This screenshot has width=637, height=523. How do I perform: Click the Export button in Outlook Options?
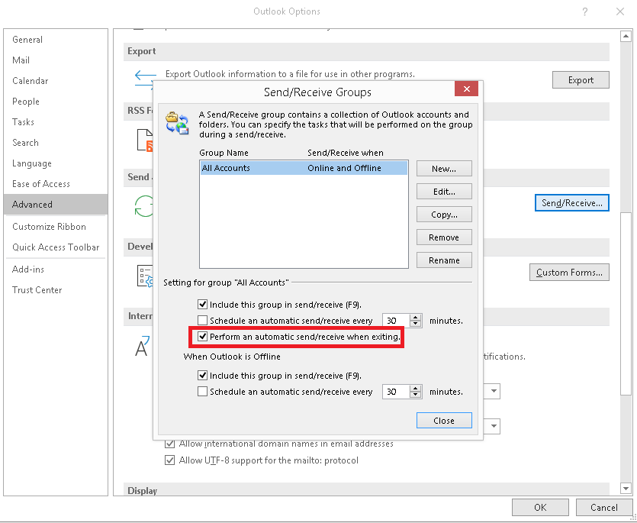tap(581, 80)
